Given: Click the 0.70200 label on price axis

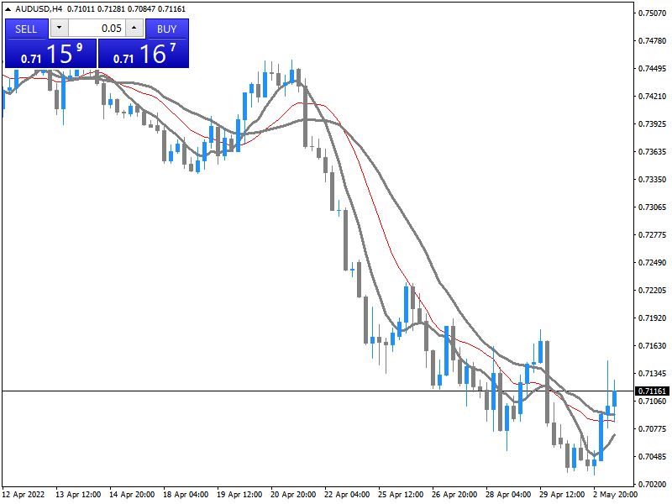Looking at the screenshot, I should click(x=652, y=485).
